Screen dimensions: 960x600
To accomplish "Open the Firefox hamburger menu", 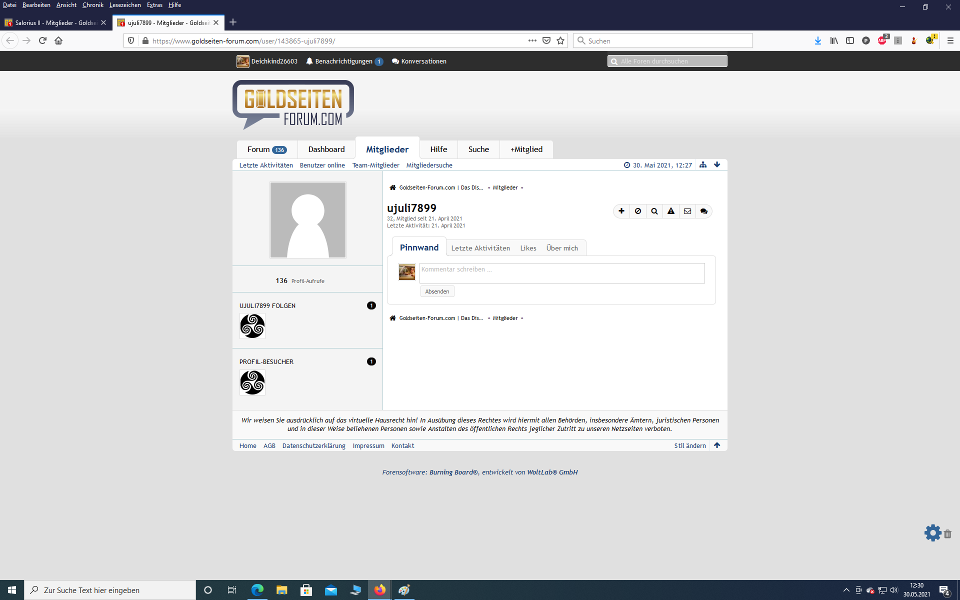I will [x=950, y=40].
